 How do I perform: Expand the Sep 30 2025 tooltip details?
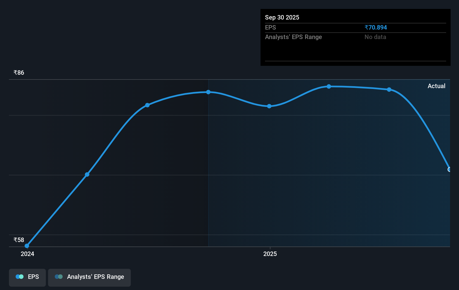pyautogui.click(x=355, y=17)
